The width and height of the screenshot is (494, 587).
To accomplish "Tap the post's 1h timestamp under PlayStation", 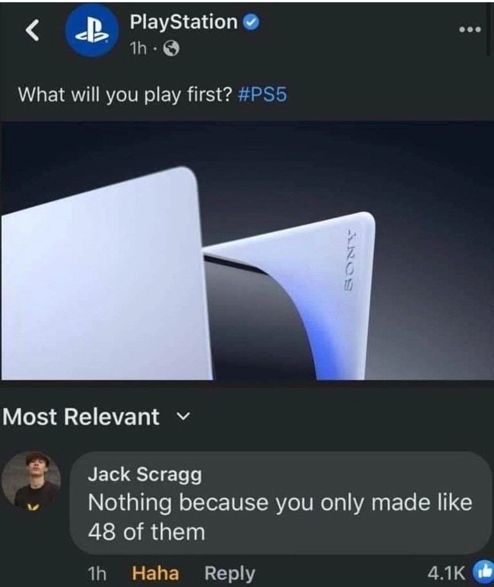I will click(139, 48).
